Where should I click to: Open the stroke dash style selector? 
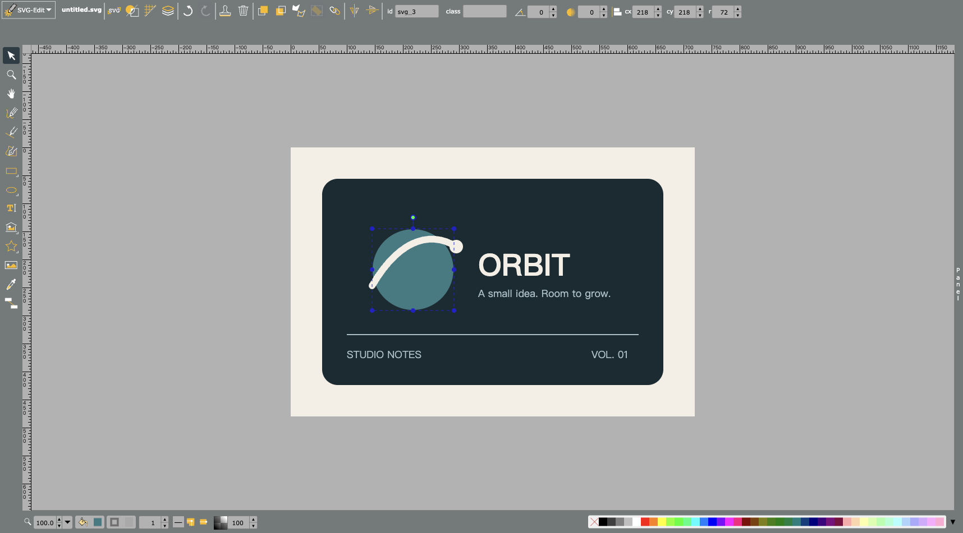coord(178,522)
